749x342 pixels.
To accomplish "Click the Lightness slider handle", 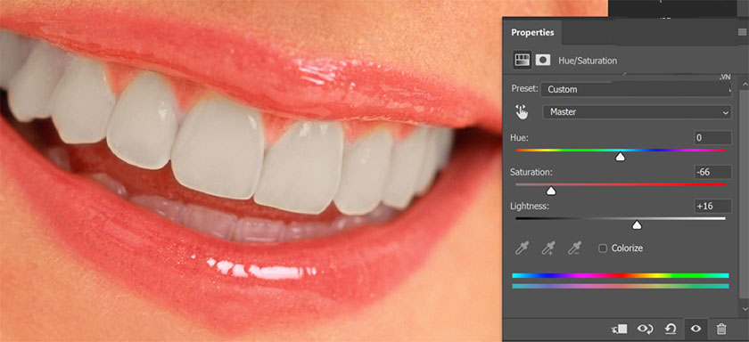I will point(637,225).
